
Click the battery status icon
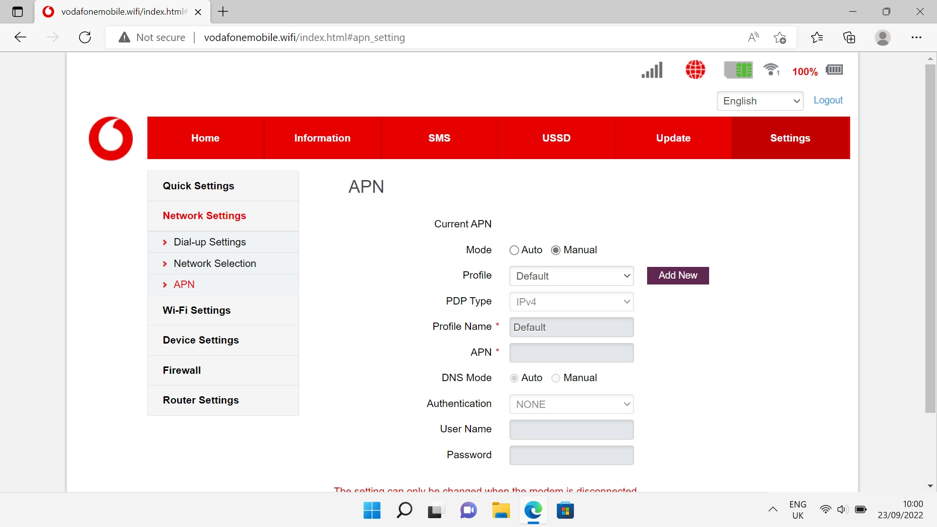click(x=834, y=70)
